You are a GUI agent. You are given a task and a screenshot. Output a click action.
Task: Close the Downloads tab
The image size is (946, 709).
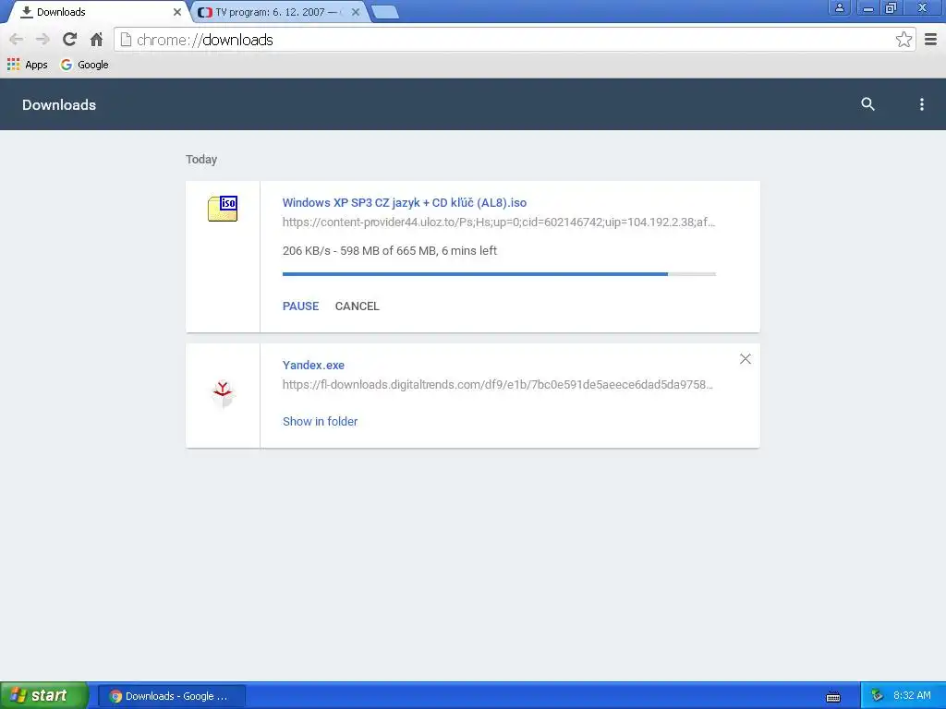pos(176,12)
